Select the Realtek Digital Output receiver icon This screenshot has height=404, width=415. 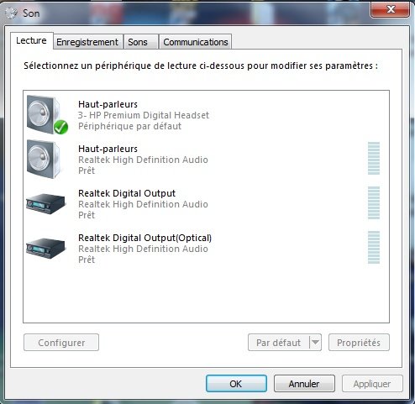[45, 203]
